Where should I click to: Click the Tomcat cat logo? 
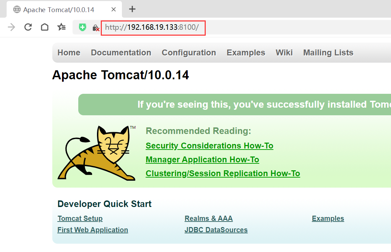click(97, 153)
